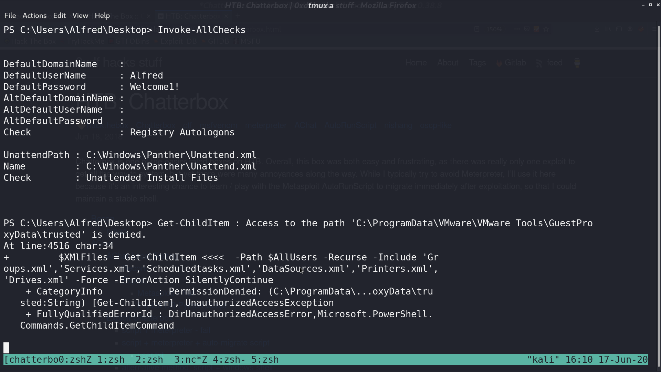Screen dimensions: 661x372
Task: Switch to tmux window 5:zsh
Action: coord(265,360)
